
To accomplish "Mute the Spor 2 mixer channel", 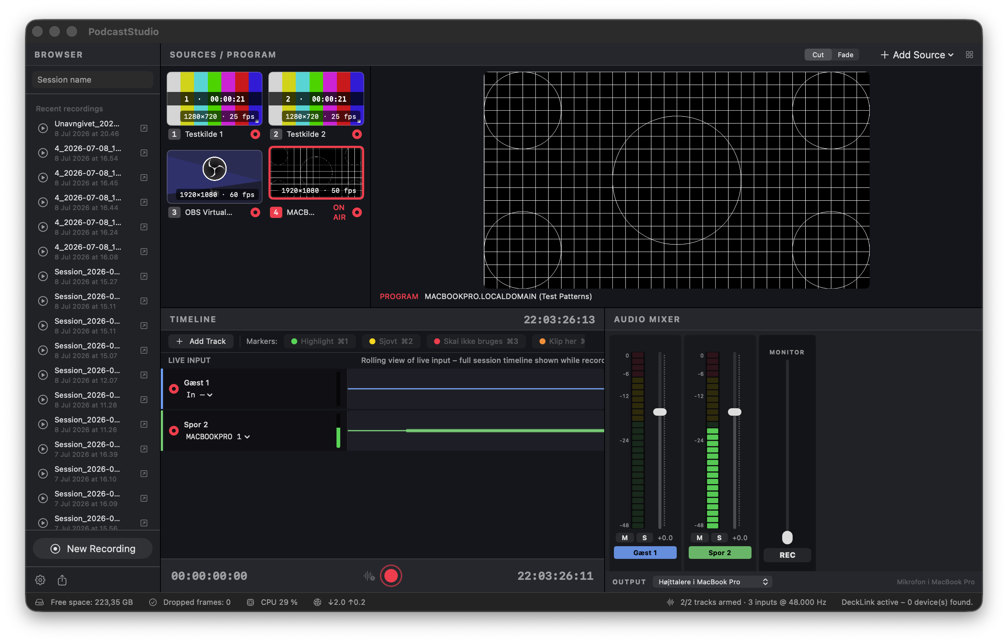I will (700, 538).
